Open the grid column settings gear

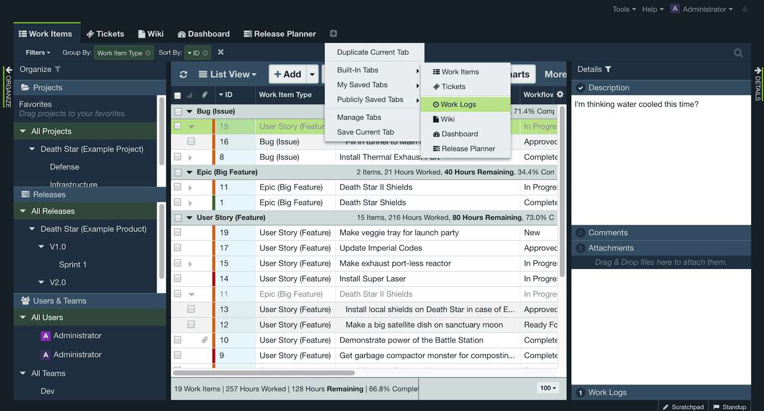pyautogui.click(x=560, y=95)
